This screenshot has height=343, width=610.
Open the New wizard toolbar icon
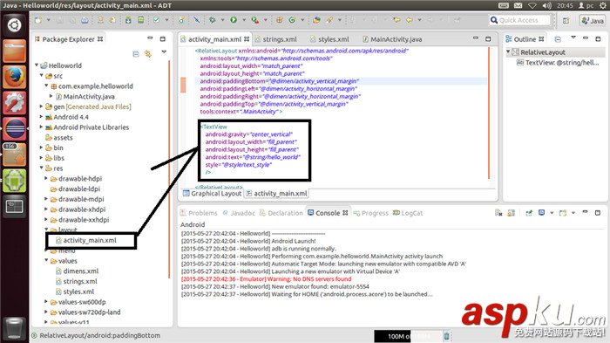click(38, 20)
